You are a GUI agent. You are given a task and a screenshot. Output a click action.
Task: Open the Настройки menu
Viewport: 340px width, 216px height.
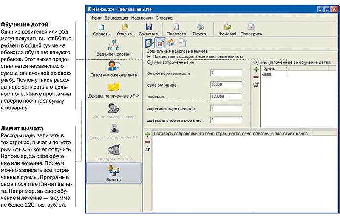click(142, 18)
